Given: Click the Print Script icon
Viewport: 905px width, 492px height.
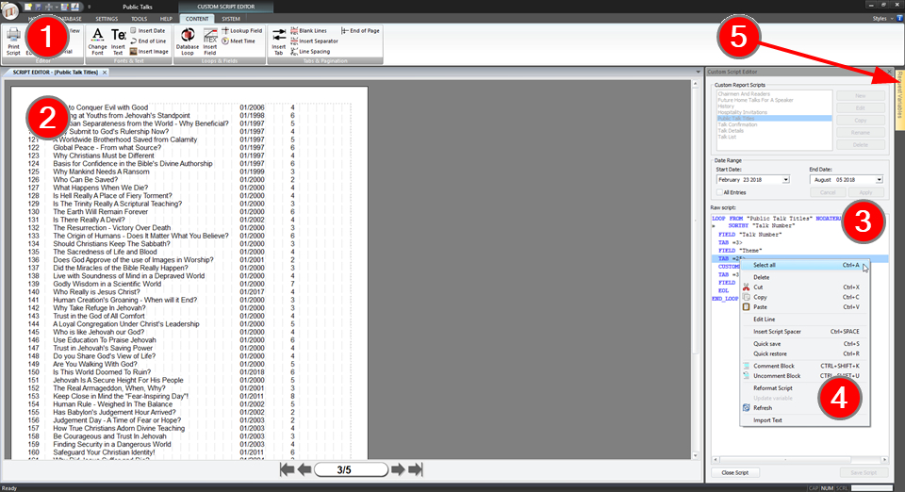Looking at the screenshot, I should [13, 41].
